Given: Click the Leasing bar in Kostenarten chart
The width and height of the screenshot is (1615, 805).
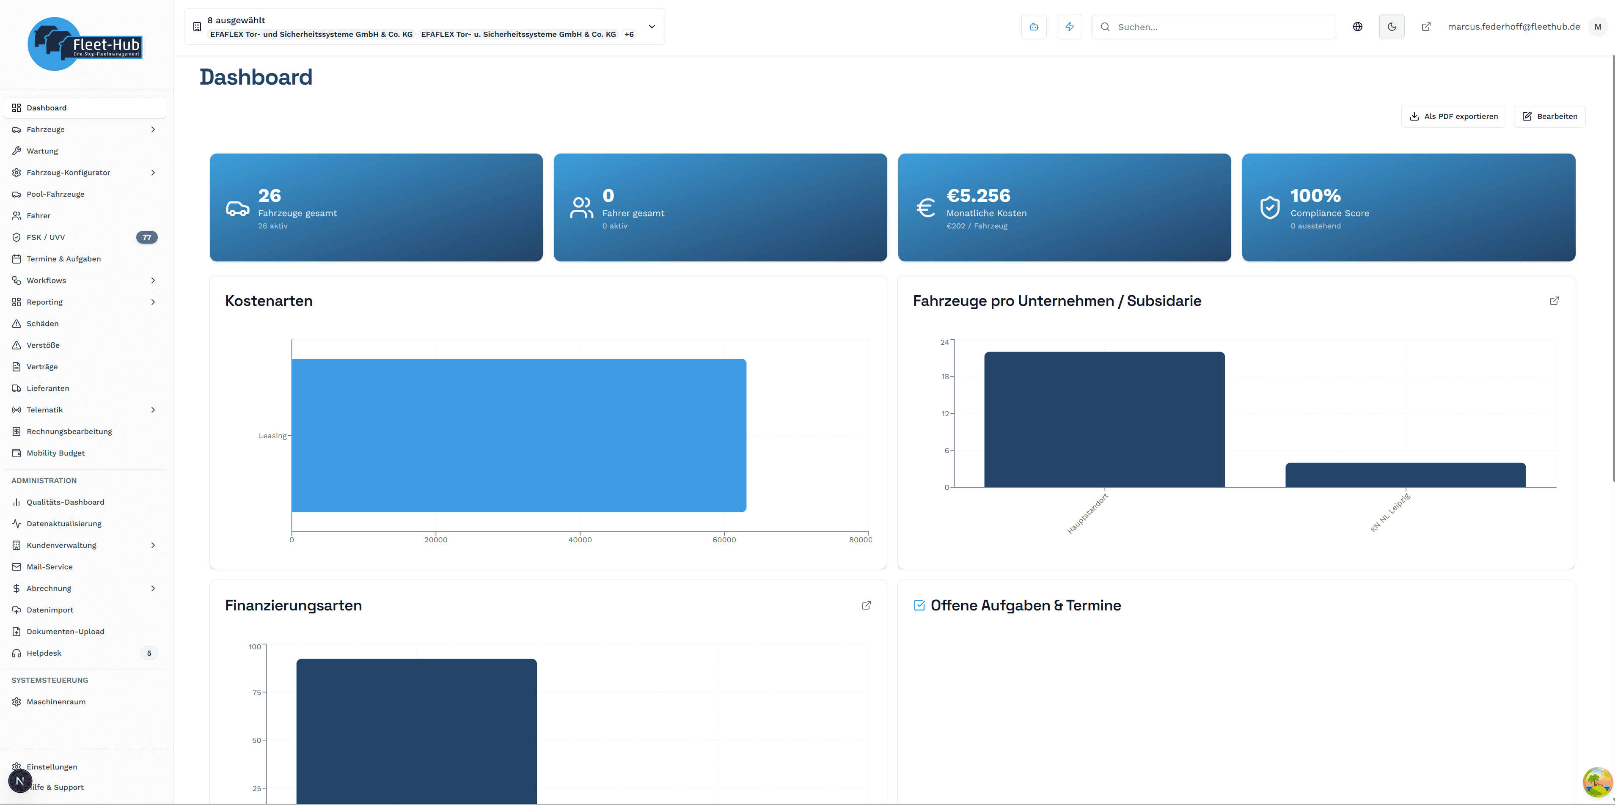Looking at the screenshot, I should (x=518, y=435).
